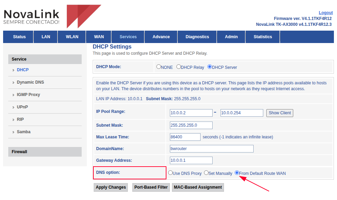Click the Max Lease Time field
Image resolution: width=337 pixels, height=200 pixels.
(x=185, y=137)
